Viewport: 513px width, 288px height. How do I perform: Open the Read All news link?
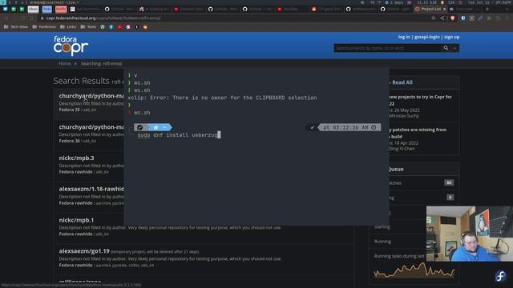(x=402, y=82)
